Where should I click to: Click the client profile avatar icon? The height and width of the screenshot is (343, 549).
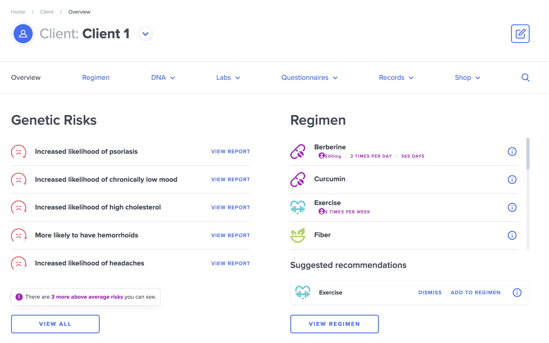(x=22, y=34)
